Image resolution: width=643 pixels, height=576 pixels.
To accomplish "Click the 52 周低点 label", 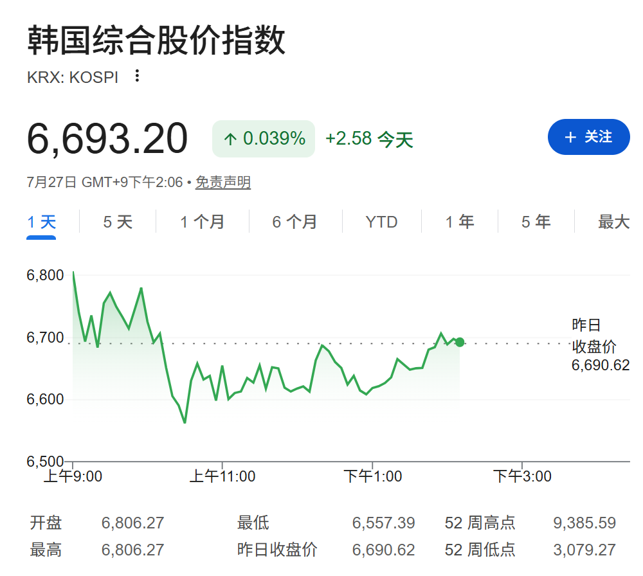I will [x=480, y=550].
